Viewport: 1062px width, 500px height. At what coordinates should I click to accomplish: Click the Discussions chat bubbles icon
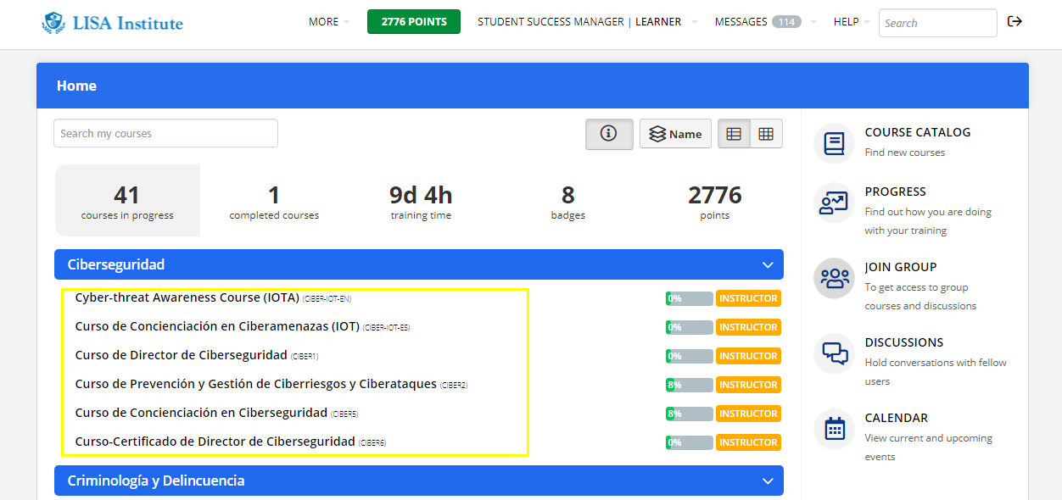(835, 353)
